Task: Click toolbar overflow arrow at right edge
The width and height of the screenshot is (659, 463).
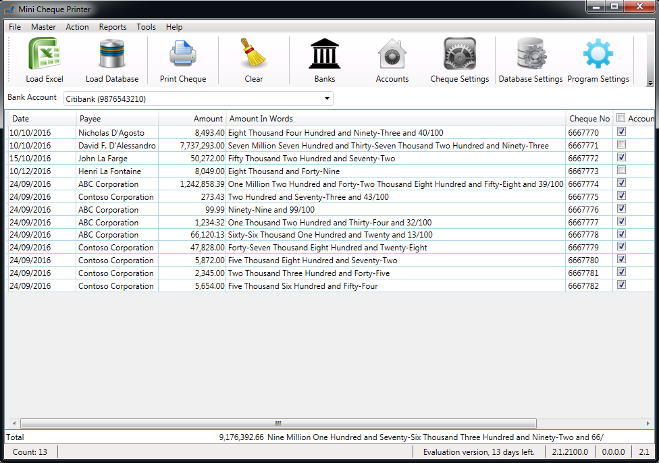Action: pyautogui.click(x=650, y=83)
